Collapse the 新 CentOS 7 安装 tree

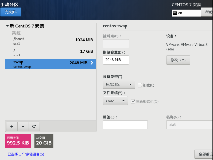tap(7, 26)
